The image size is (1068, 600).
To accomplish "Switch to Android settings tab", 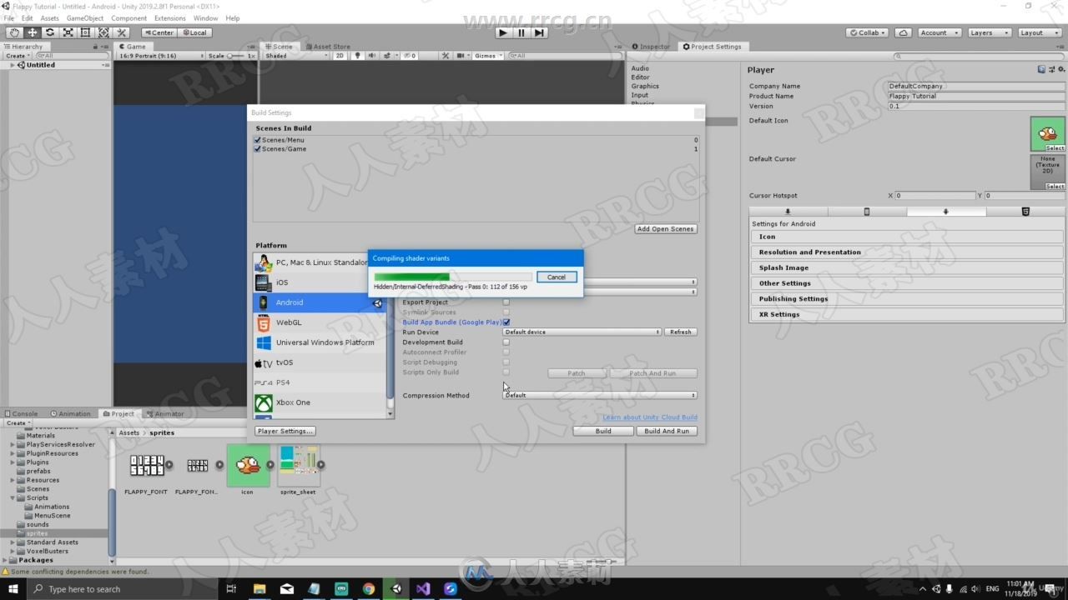I will point(946,212).
